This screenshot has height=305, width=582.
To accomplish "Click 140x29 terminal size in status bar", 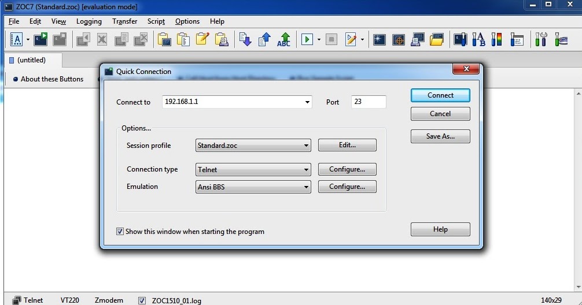I will pos(551,300).
